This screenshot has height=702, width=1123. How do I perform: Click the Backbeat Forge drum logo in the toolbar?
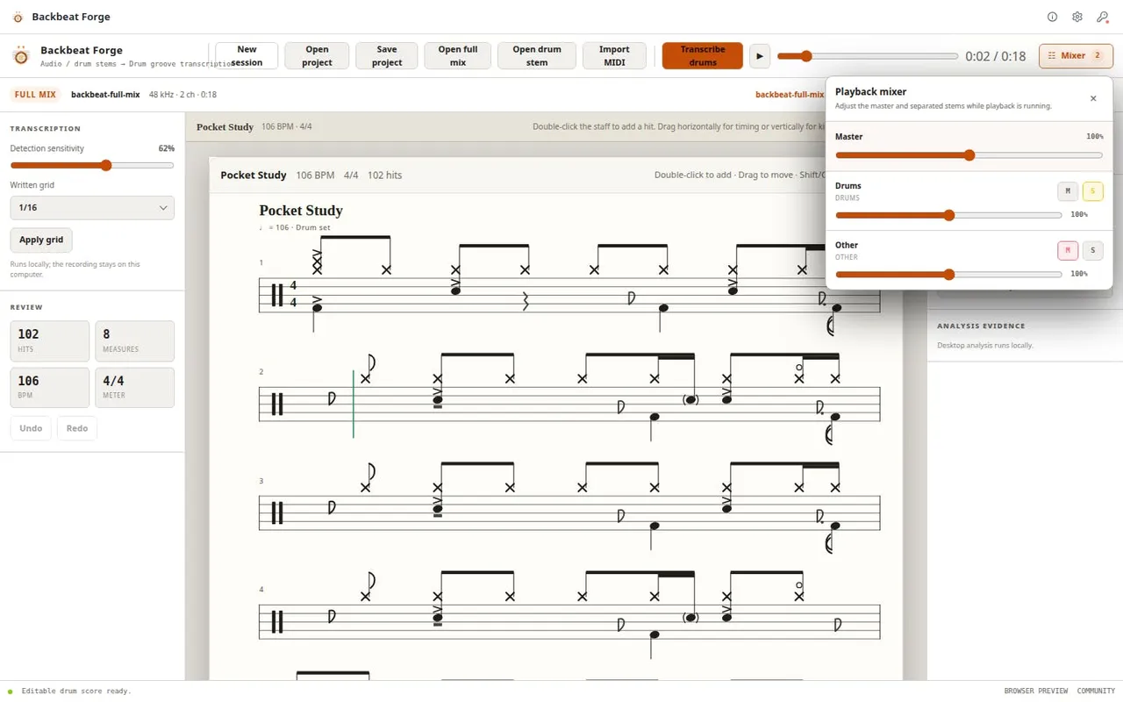tap(21, 56)
